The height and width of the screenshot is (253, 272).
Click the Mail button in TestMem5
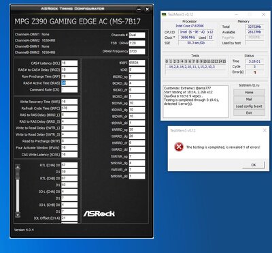[x=249, y=100]
